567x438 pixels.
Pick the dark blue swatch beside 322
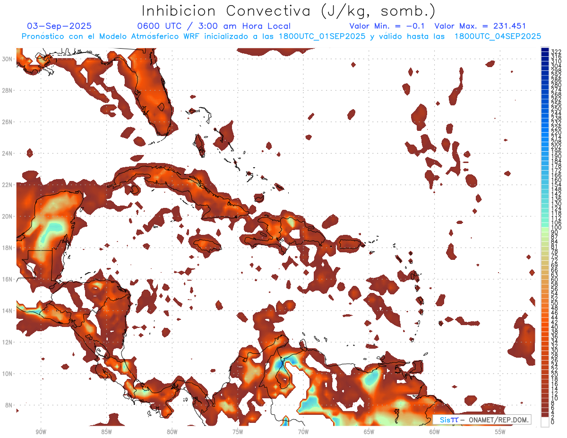(x=545, y=50)
